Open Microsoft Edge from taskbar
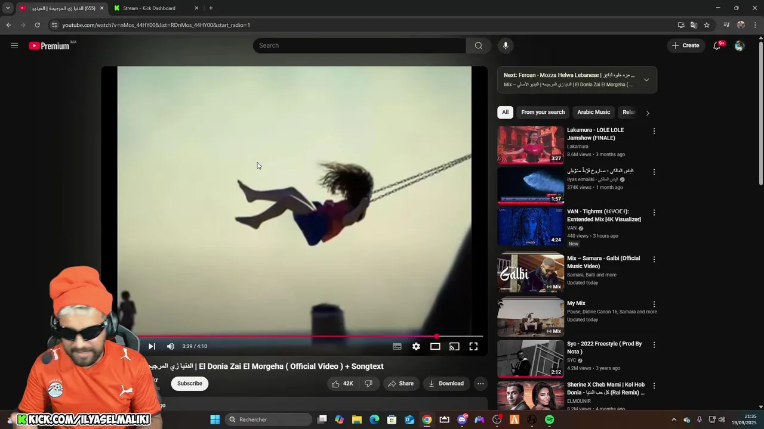764x429 pixels. (374, 419)
